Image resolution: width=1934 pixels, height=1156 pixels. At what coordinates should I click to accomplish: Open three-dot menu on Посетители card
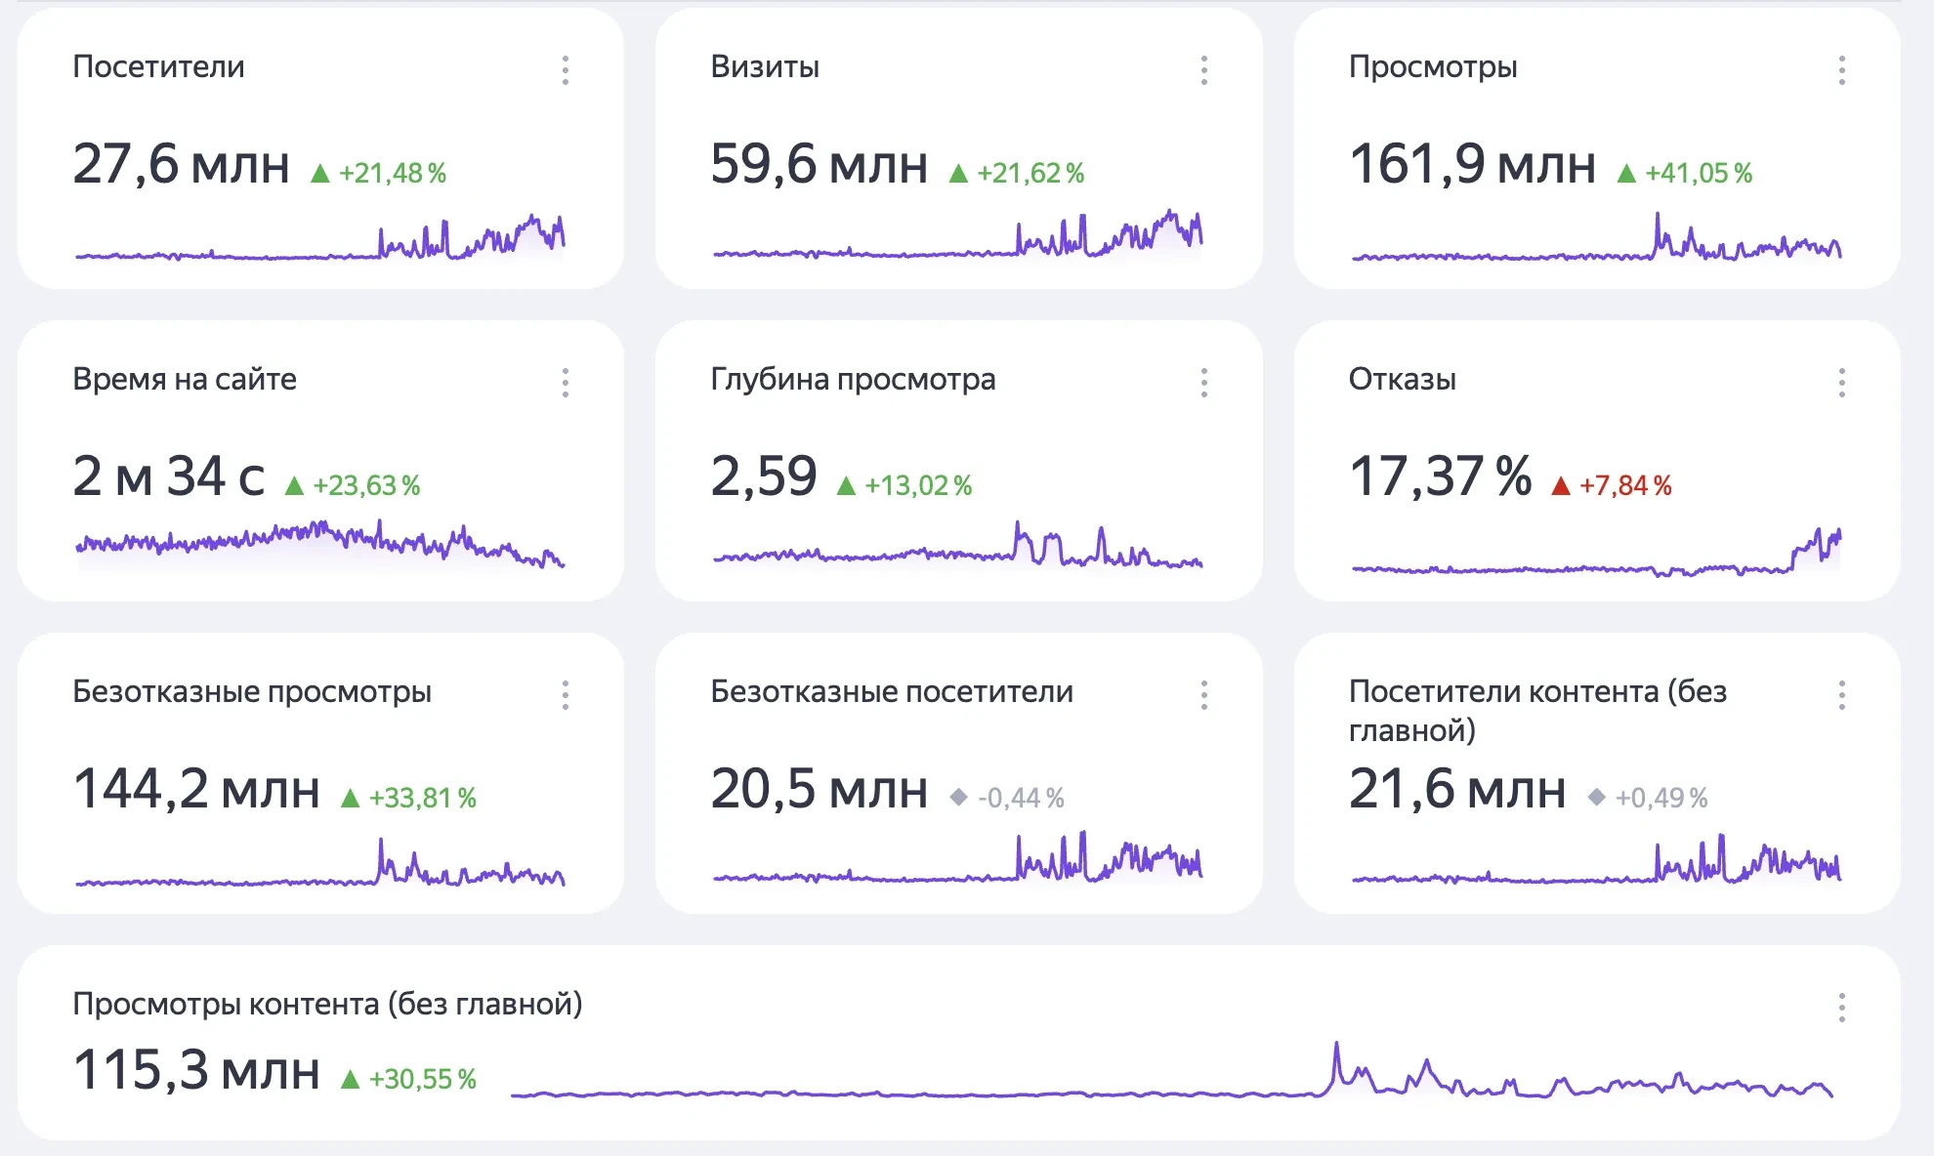tap(566, 70)
